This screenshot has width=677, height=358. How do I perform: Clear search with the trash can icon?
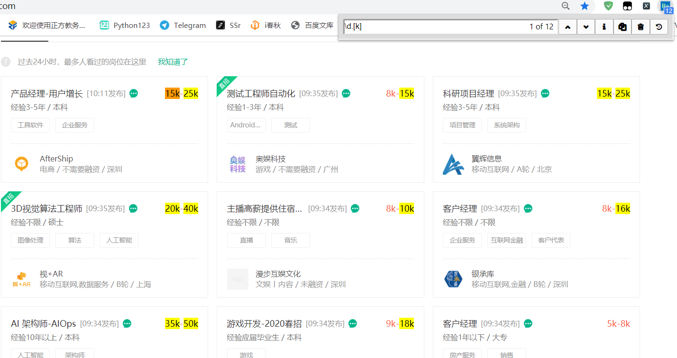640,27
